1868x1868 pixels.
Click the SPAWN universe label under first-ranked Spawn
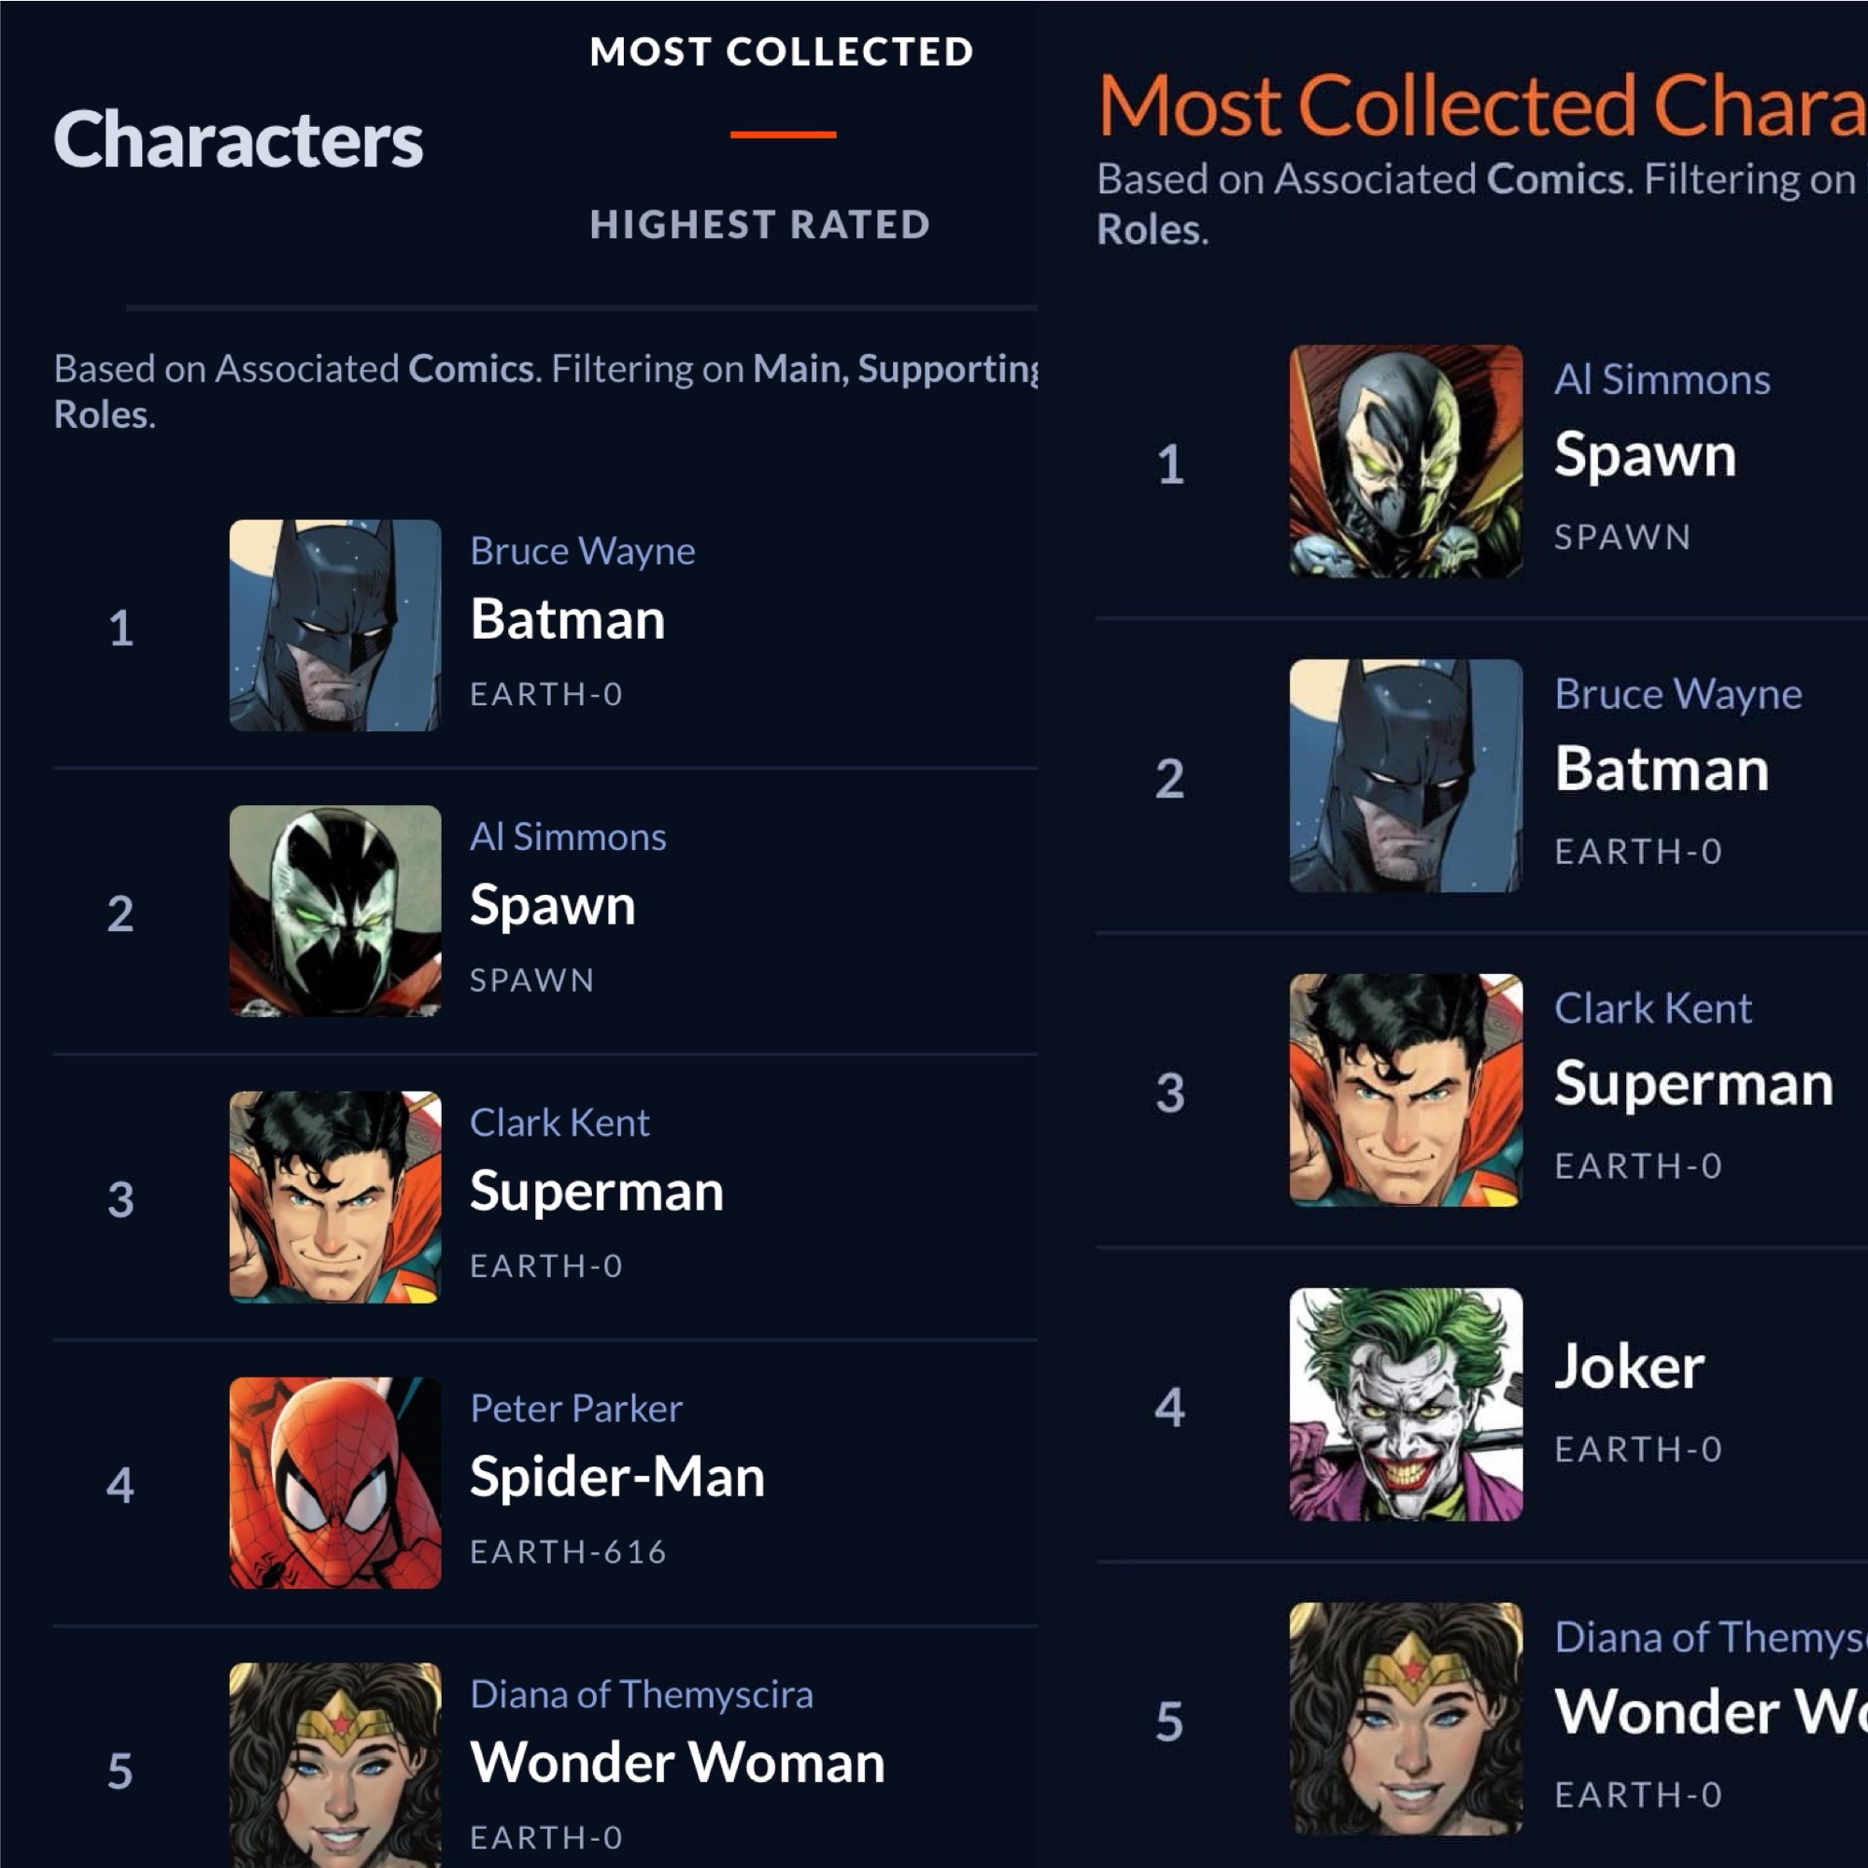[x=1621, y=537]
